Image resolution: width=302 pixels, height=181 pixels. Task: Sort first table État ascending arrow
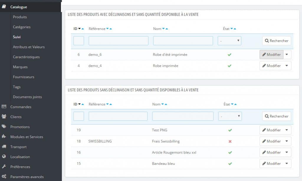coord(235,29)
